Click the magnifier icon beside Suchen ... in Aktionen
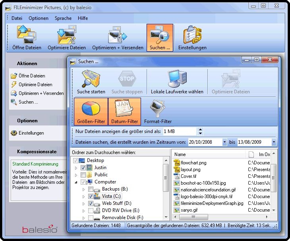 point(14,102)
